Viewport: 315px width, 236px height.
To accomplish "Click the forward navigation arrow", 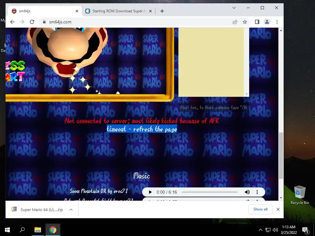I will click(x=22, y=22).
